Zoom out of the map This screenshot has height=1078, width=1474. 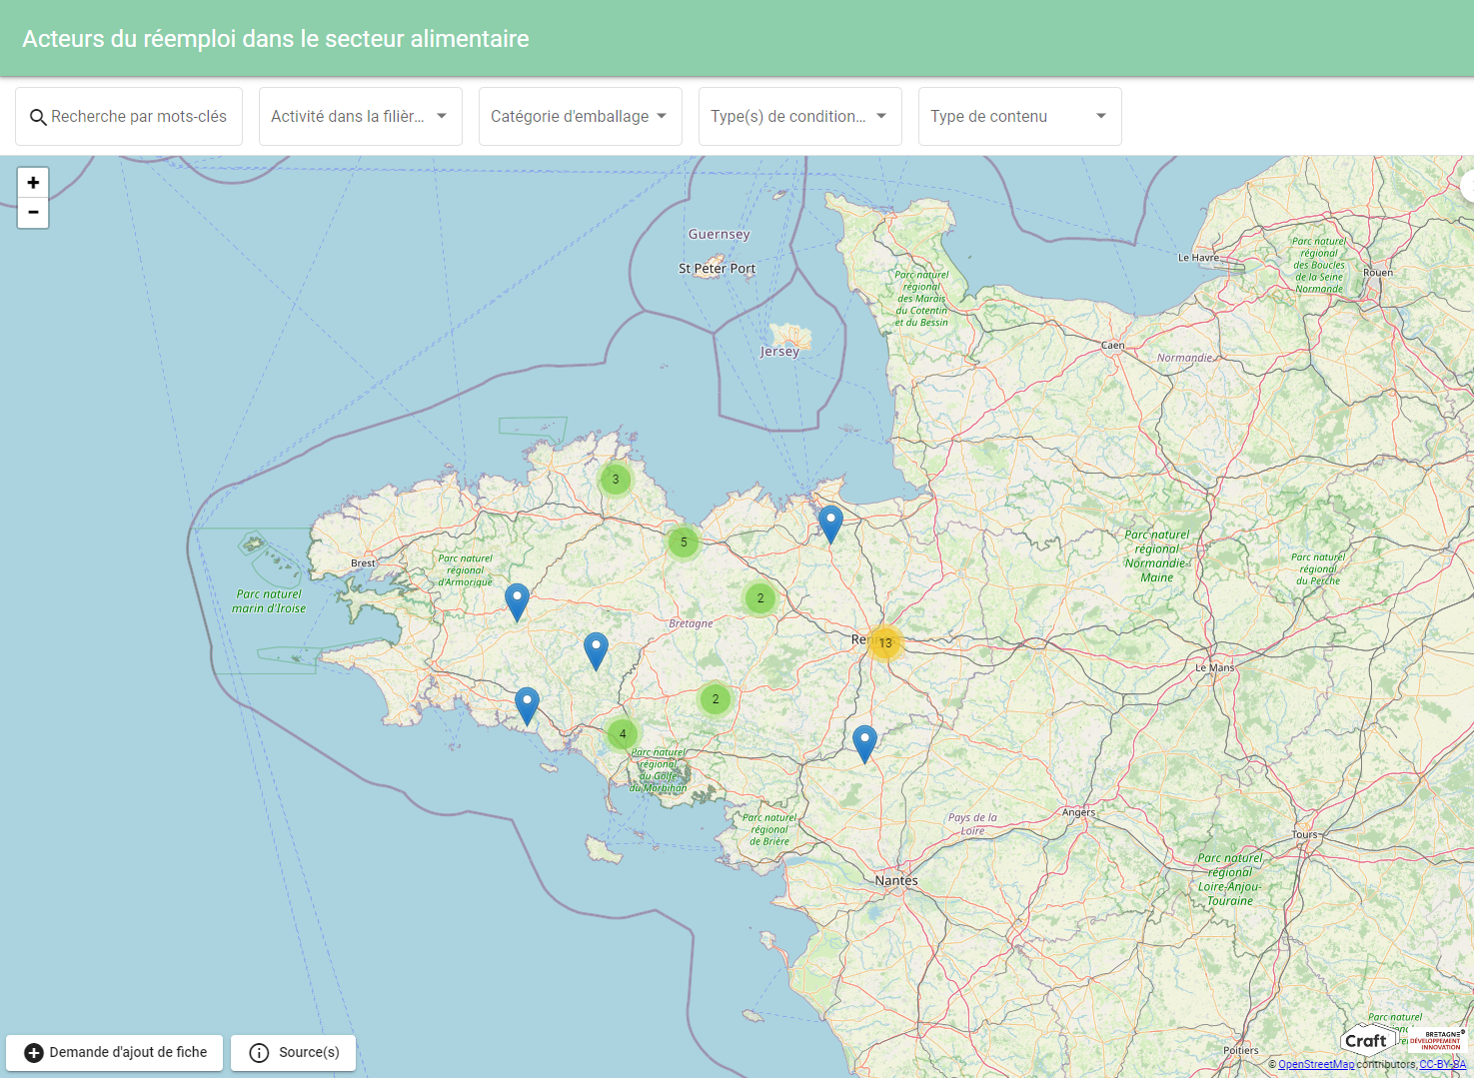click(x=33, y=213)
